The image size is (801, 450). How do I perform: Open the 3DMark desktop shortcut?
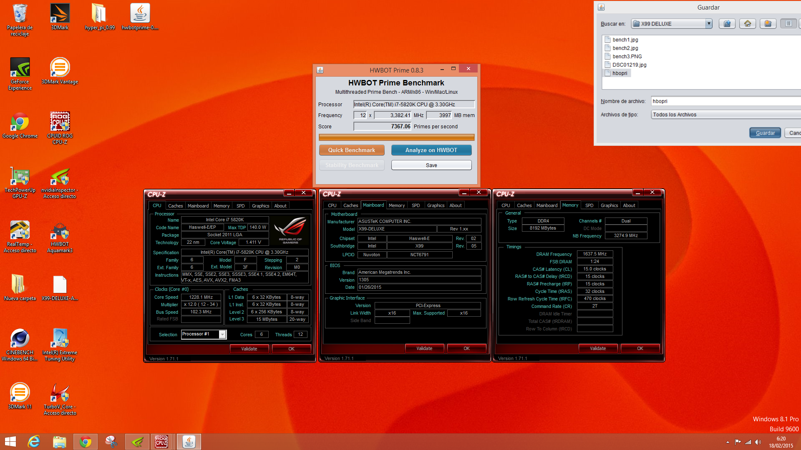60,17
